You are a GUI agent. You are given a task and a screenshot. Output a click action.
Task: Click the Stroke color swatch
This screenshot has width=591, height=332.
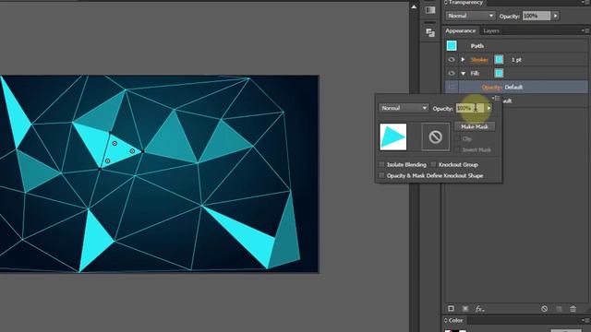coord(499,59)
